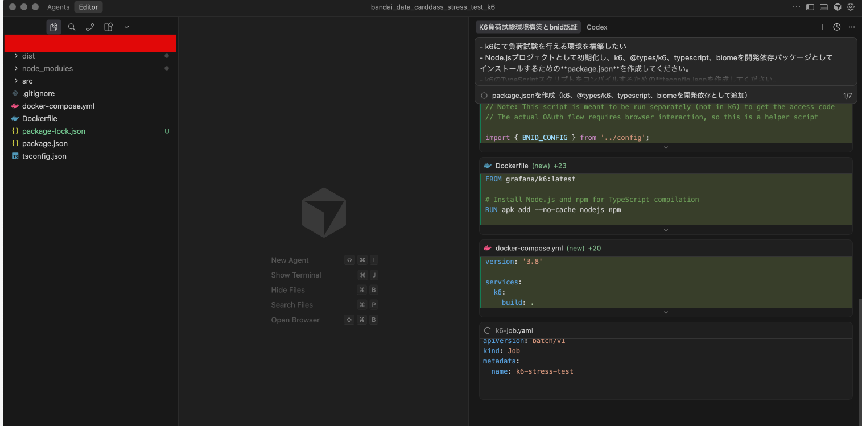862x426 pixels.
Task: Switch to the Editor tab
Action: (88, 7)
